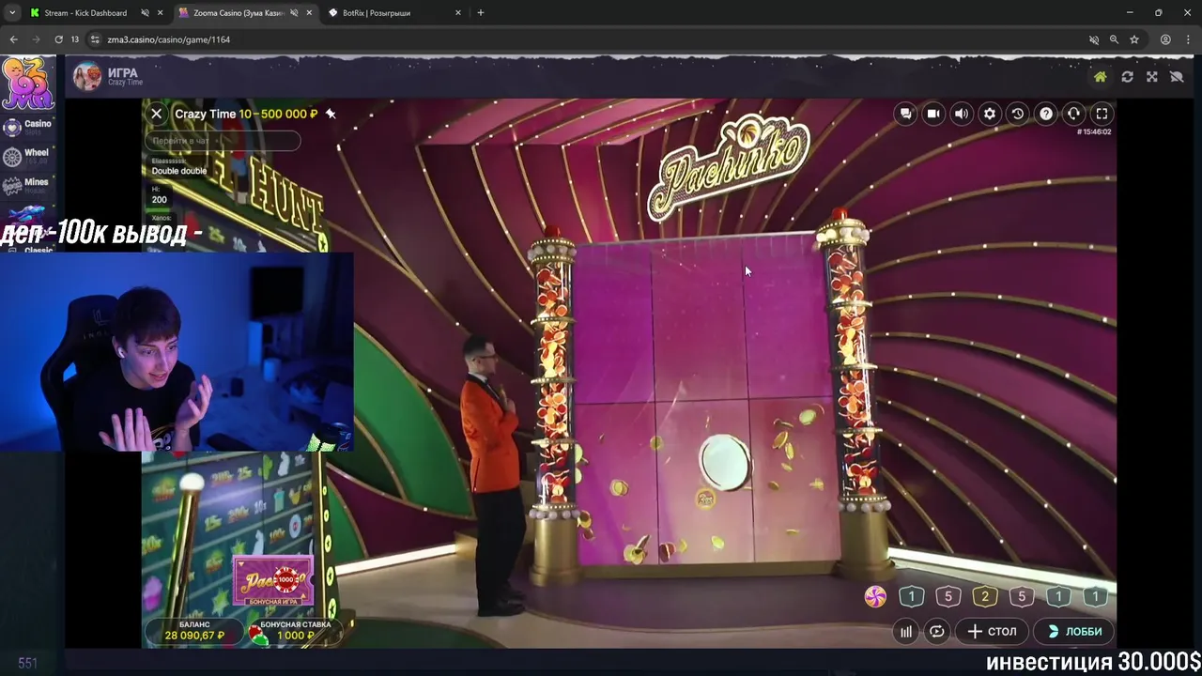
Task: Open the bet history clock icon
Action: click(1017, 114)
